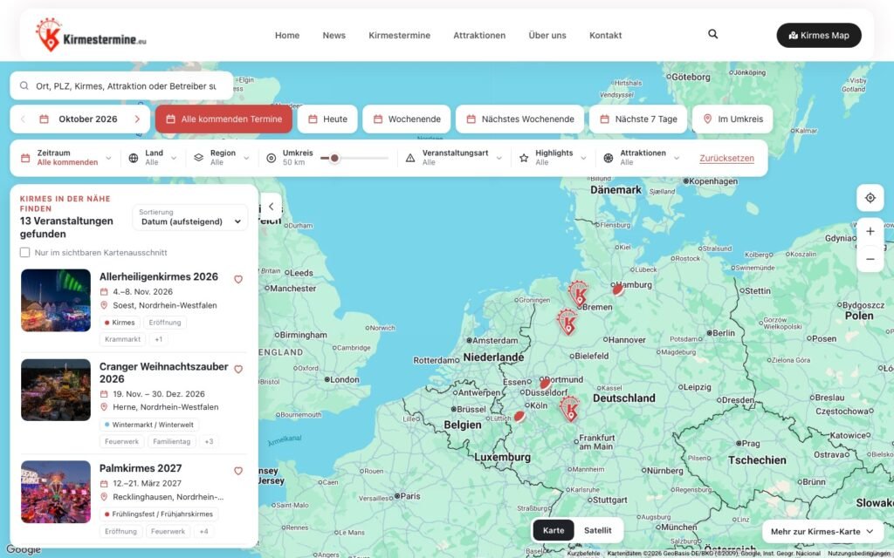Click the Wintermarkt / Winterwelt tag
The width and height of the screenshot is (894, 558).
pos(148,425)
